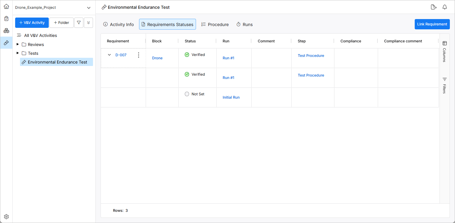
Task: Click the Link Requirement button
Action: click(x=432, y=24)
